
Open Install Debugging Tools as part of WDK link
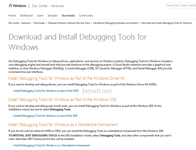point(46,91)
